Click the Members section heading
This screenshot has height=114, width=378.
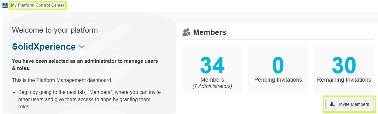click(x=210, y=32)
